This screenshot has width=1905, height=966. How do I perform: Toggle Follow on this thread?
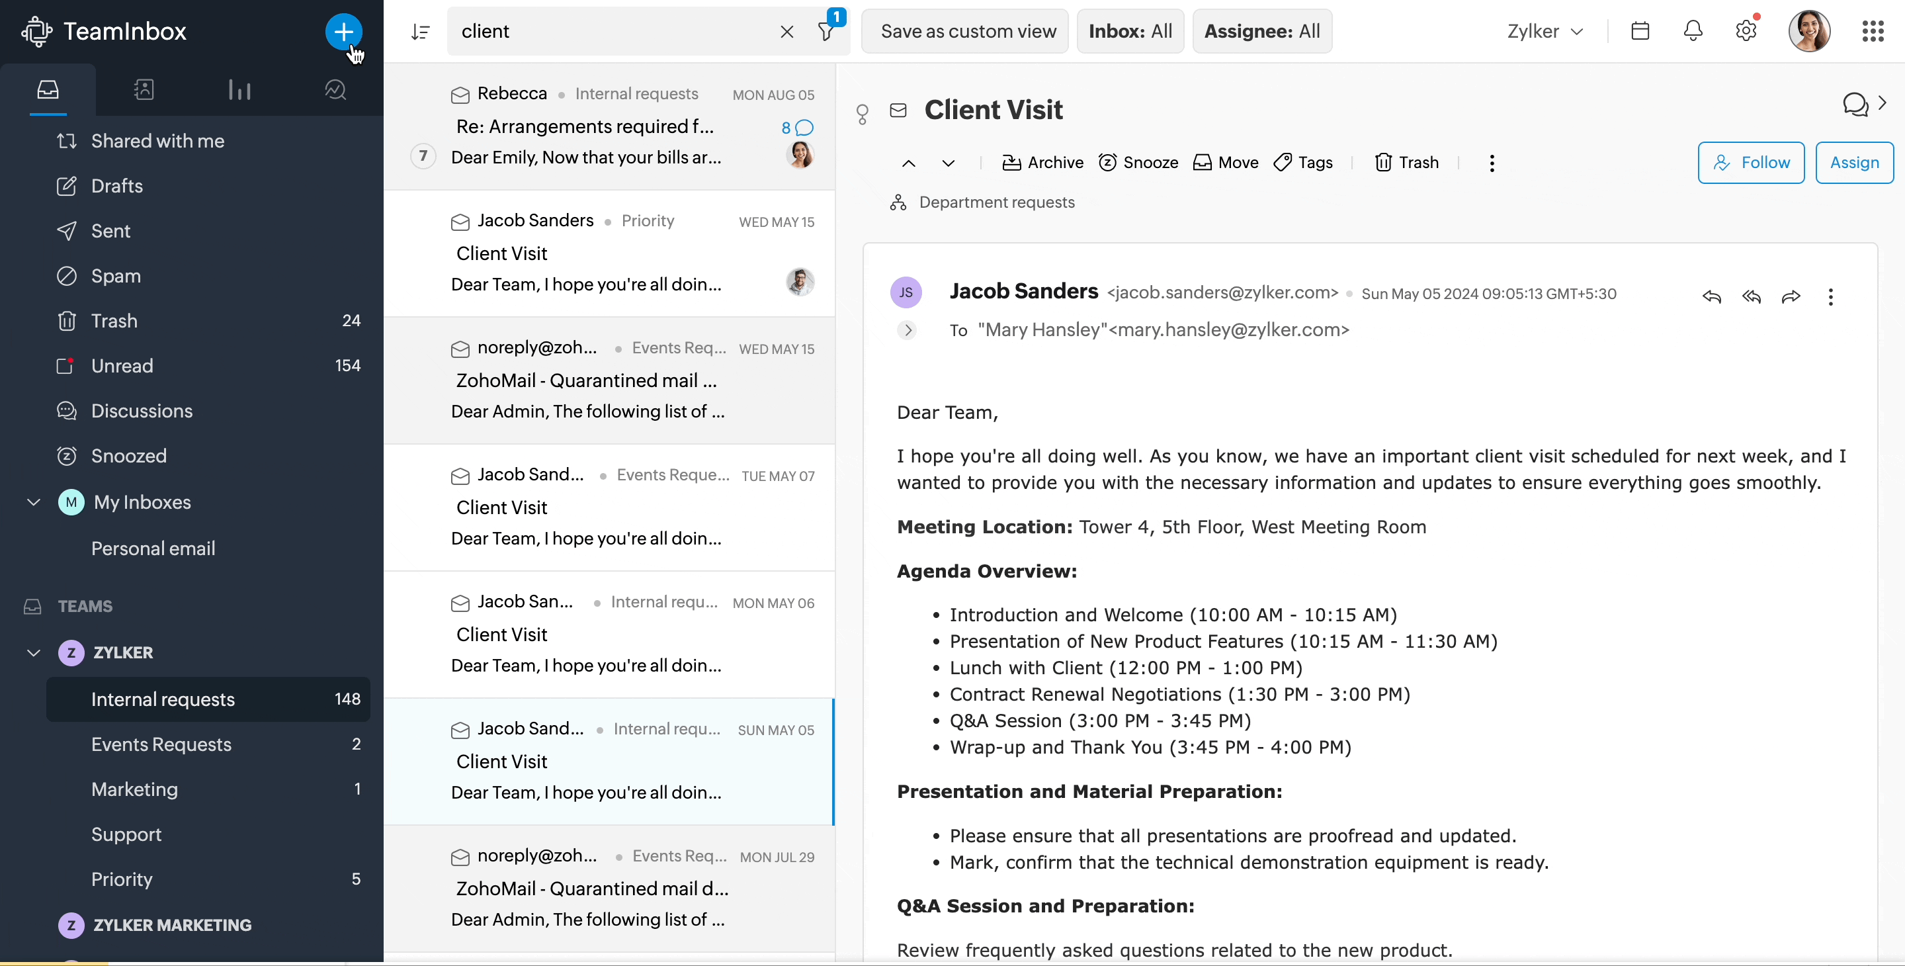tap(1750, 163)
